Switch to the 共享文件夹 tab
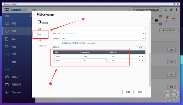Screen dimensions: 183x105 42,46
